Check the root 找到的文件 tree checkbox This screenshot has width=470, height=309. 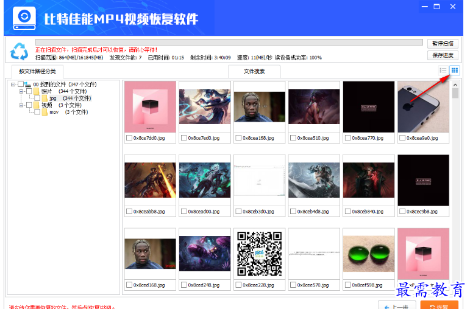(21, 85)
